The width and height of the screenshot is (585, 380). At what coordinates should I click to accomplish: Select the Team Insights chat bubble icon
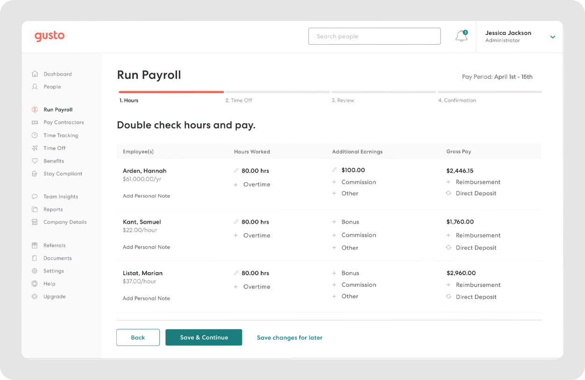point(34,196)
